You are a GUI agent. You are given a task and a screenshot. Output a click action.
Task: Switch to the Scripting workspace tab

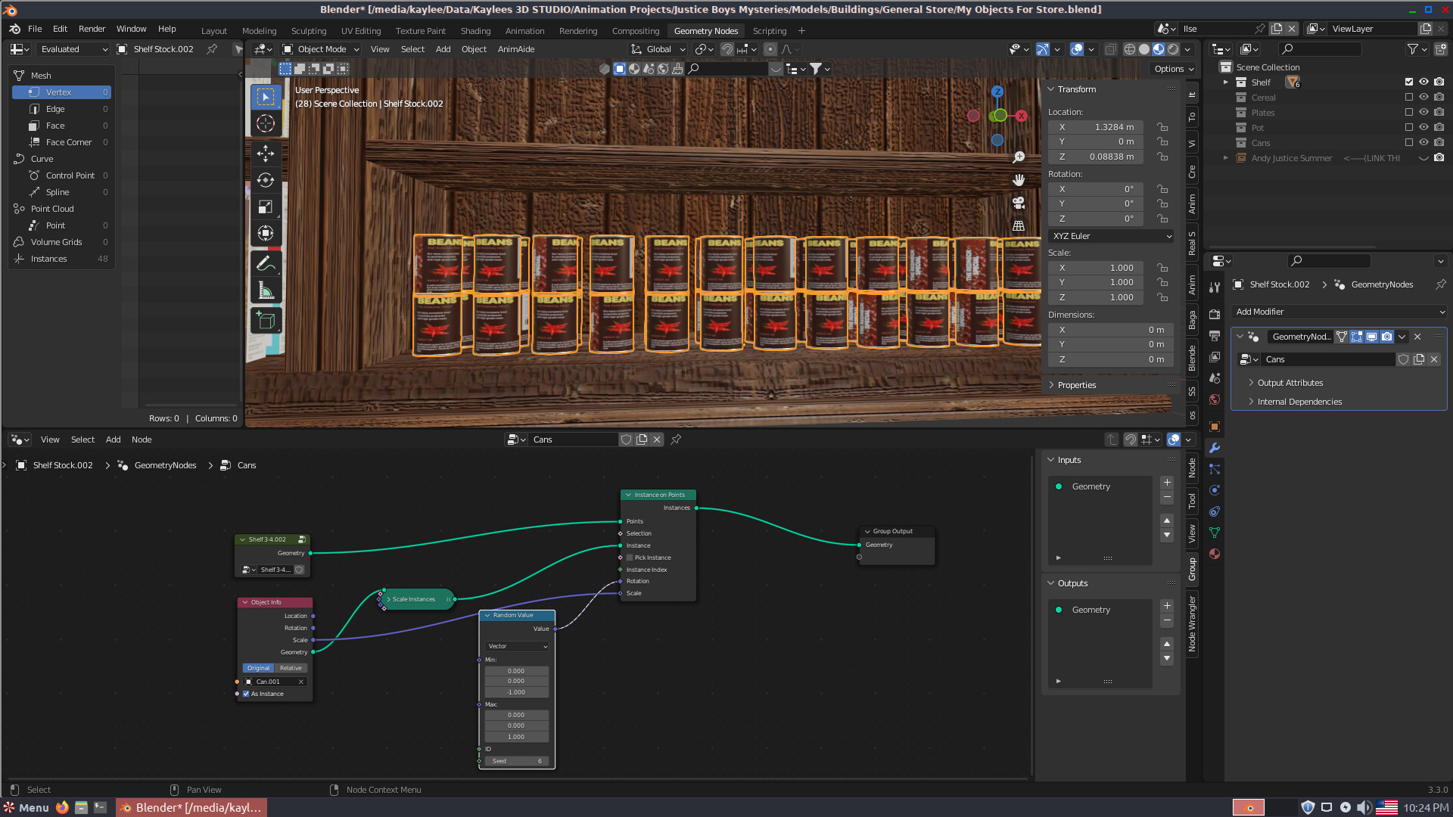pyautogui.click(x=769, y=31)
